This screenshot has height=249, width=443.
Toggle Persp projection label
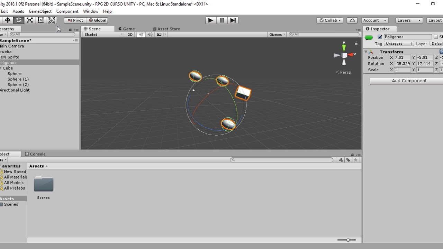343,72
